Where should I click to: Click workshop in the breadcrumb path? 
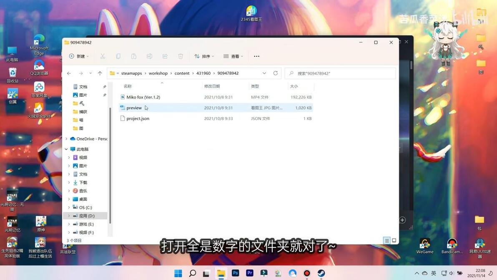coord(158,73)
